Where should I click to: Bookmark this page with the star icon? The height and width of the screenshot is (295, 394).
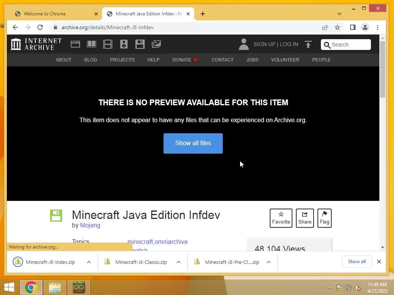click(337, 27)
